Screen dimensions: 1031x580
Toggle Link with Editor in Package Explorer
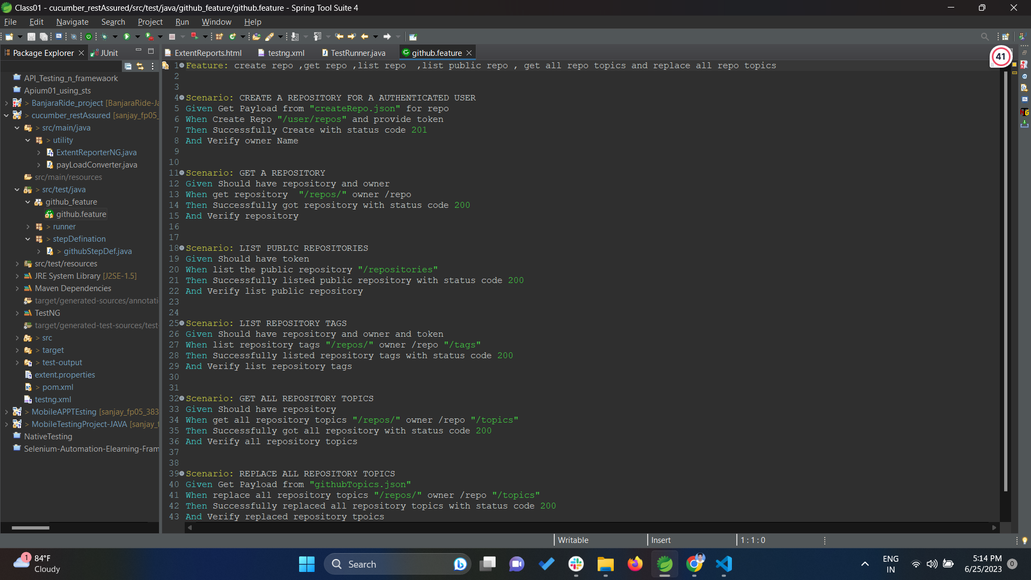click(x=140, y=66)
